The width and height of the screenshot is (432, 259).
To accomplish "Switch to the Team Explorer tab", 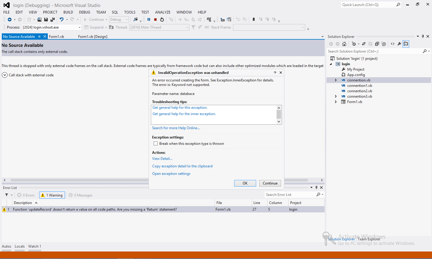I will [x=369, y=239].
